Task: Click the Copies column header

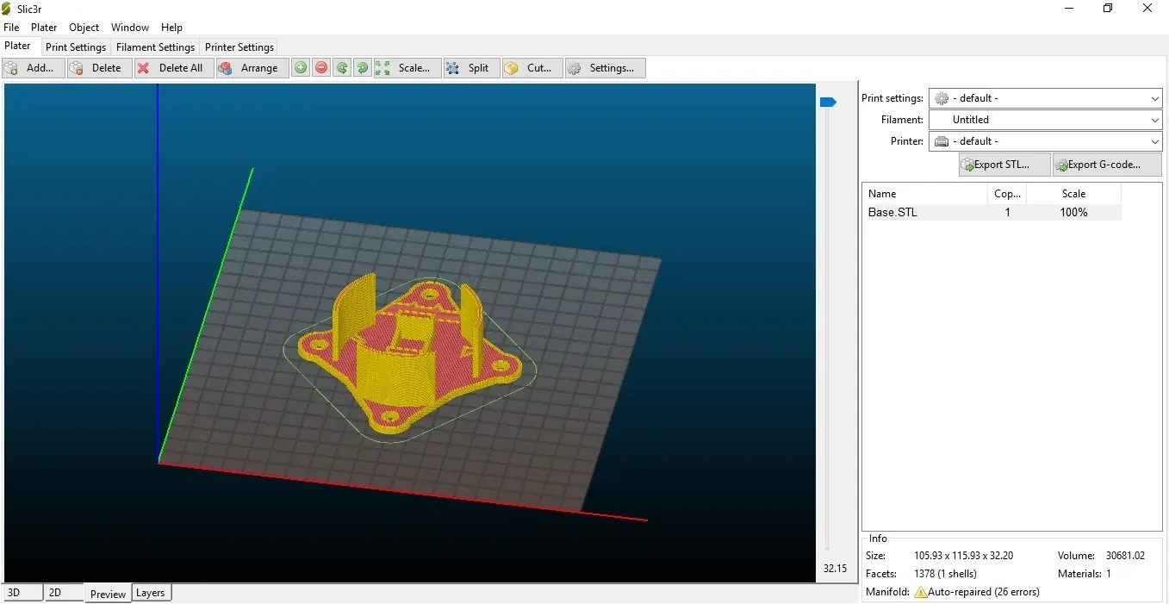Action: pyautogui.click(x=1007, y=194)
